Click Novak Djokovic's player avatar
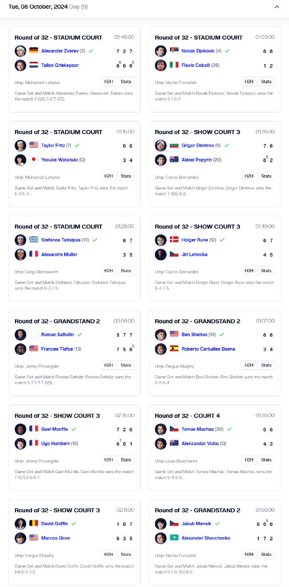Viewport: 289px width, 587px height. pos(161,51)
